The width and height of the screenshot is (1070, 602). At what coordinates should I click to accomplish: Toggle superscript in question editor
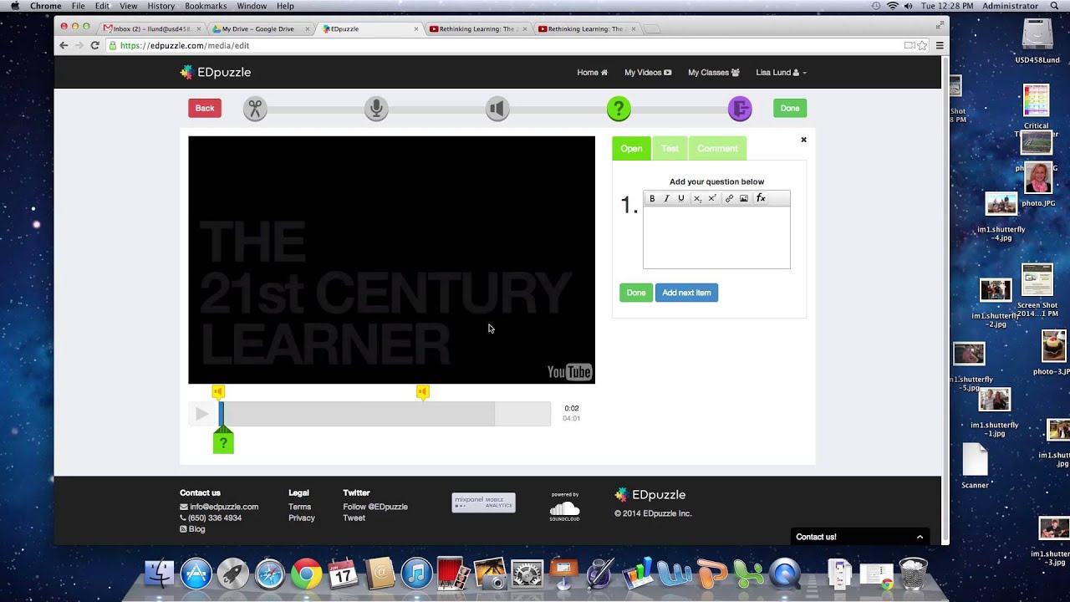coord(712,198)
